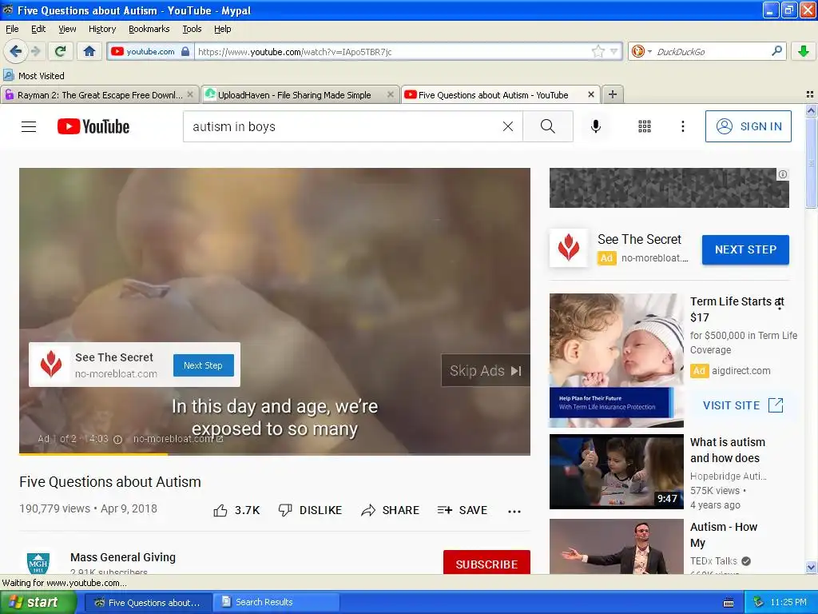Reload the page with the refresh icon
The image size is (818, 614).
click(x=60, y=51)
